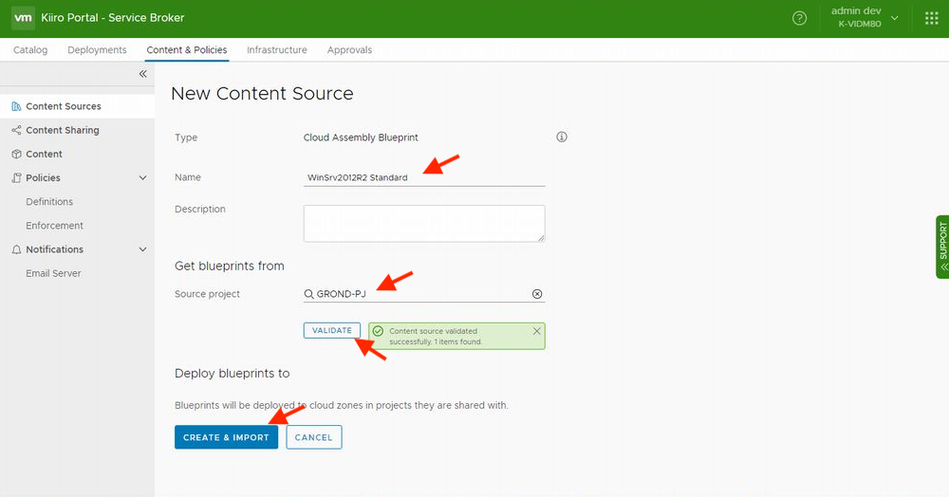Switch to the Catalog tab
This screenshot has width=949, height=497.
(30, 50)
